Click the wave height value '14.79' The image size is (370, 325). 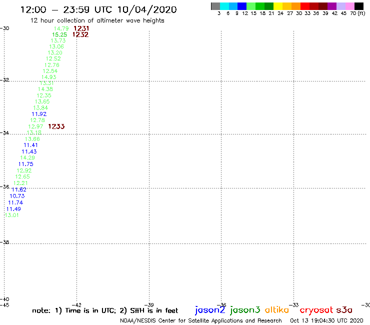[61, 28]
